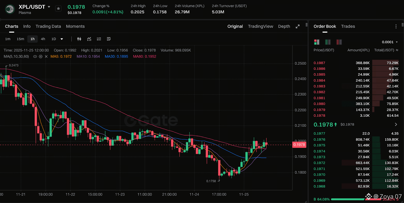Click the 0.1758 low marker on chart
This screenshot has width=404, height=203.
pyautogui.click(x=211, y=181)
